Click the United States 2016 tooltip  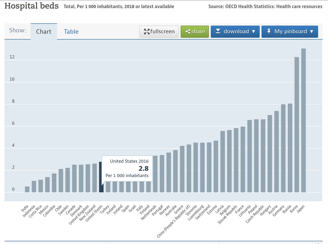click(127, 169)
